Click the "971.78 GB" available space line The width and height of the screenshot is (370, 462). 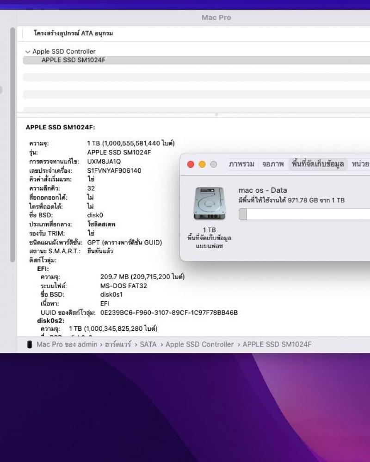pyautogui.click(x=291, y=201)
